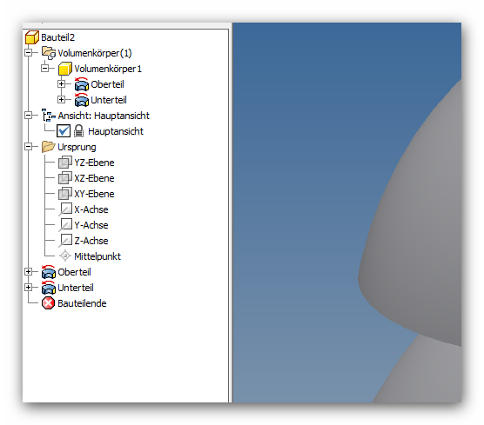Viewport: 484px width, 425px height.
Task: Expand the bottom Oberteil feature node
Action: (28, 271)
